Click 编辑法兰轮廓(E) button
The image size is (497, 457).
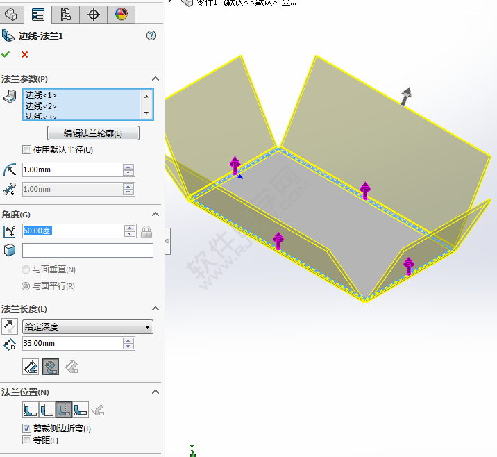(x=93, y=133)
